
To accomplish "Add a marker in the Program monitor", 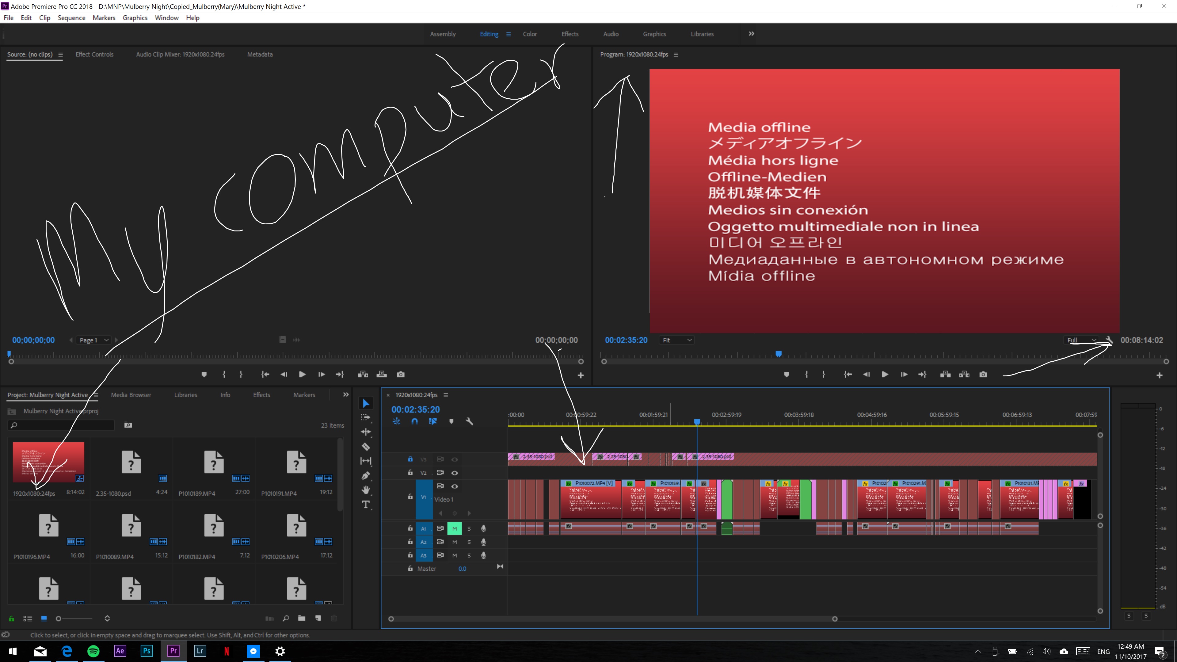I will point(787,374).
